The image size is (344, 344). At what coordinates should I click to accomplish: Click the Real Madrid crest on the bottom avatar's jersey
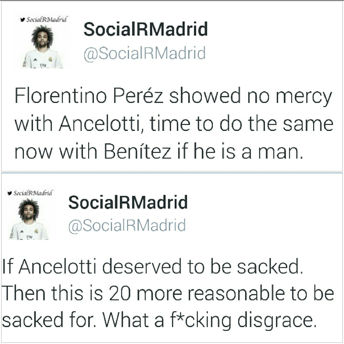(36, 231)
